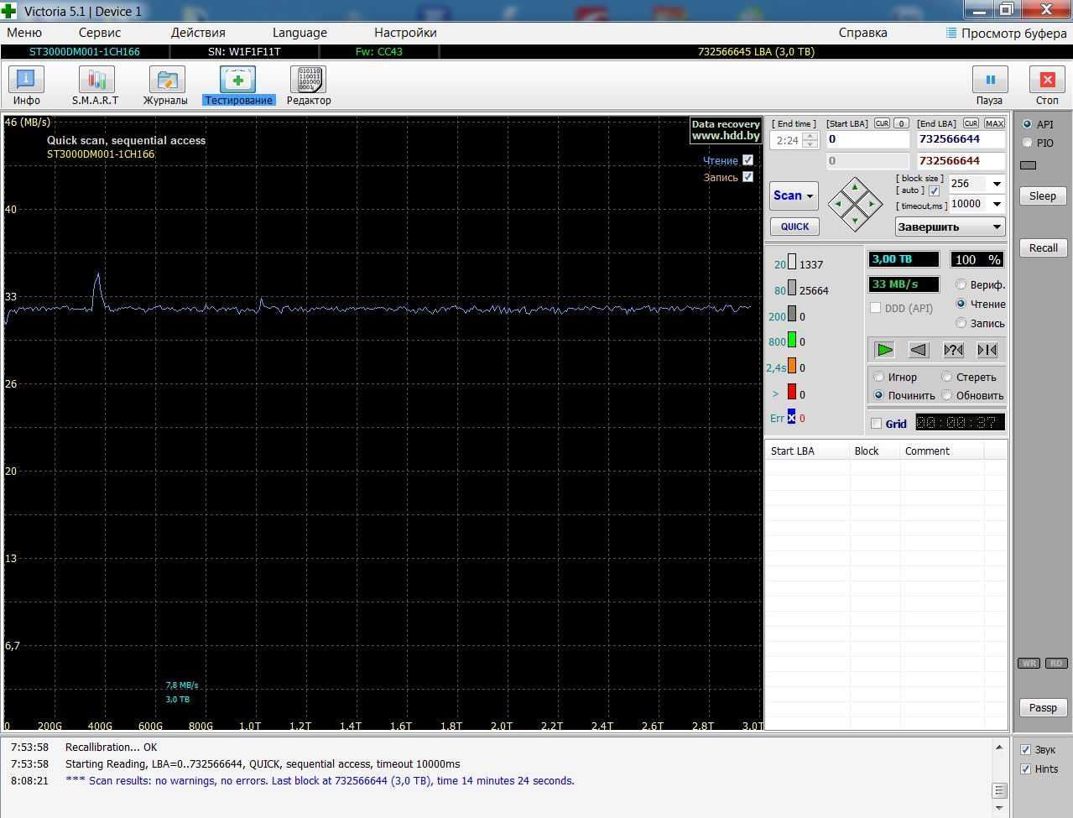Viewport: 1073px width, 818px height.
Task: Select the Стереть error action
Action: coord(947,377)
